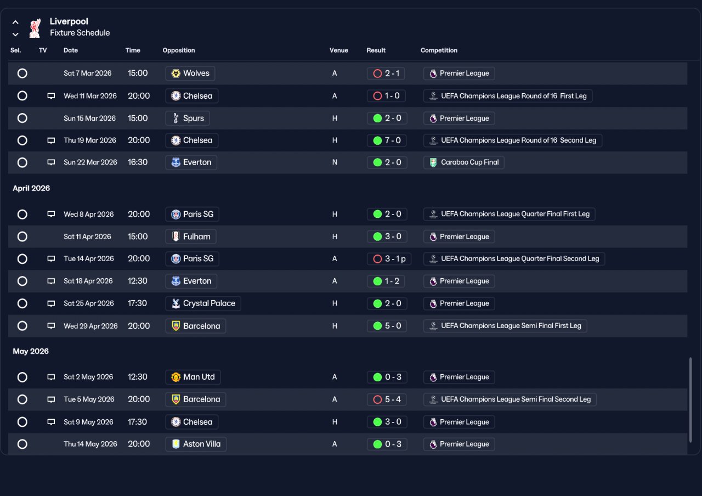702x496 pixels.
Task: Click the Liverpool team name heading
Action: [69, 21]
